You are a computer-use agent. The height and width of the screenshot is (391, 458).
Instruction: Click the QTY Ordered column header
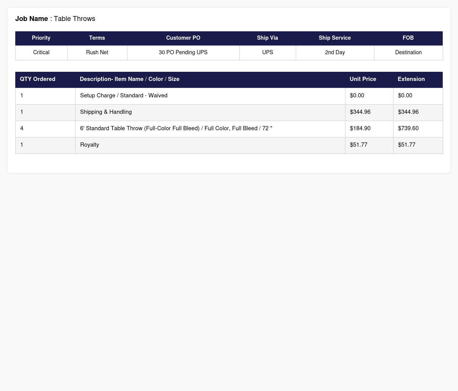45,79
